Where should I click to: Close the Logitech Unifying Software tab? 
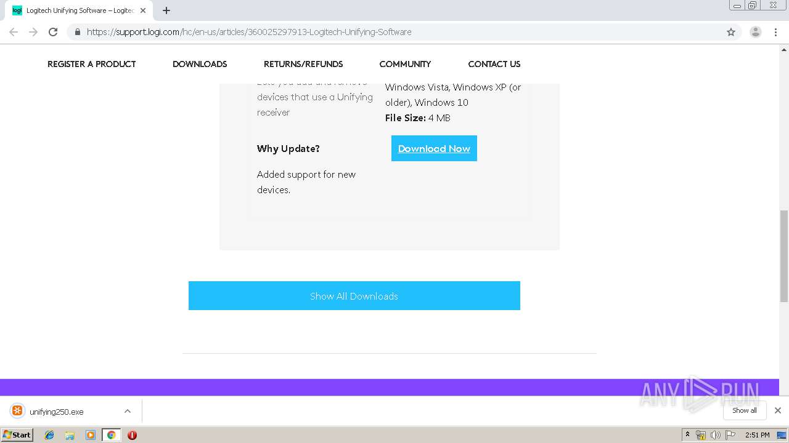point(143,10)
